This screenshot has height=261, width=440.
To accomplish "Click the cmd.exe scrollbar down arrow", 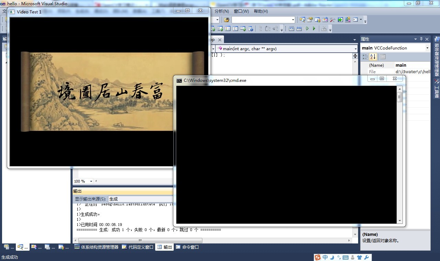I will [x=399, y=221].
